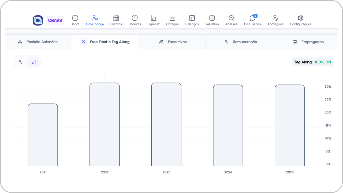Click the CBAV3 ticker badge
The width and height of the screenshot is (343, 193).
[x=55, y=20]
